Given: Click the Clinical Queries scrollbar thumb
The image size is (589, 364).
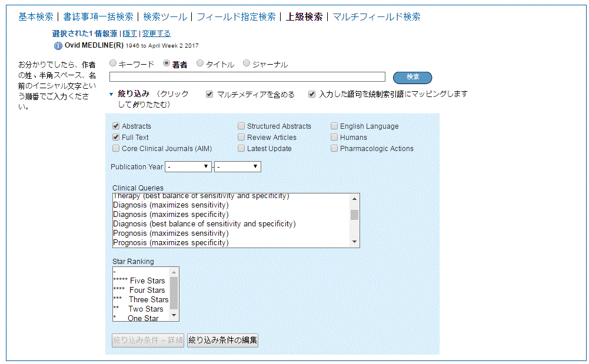Looking at the screenshot, I should pyautogui.click(x=354, y=215).
